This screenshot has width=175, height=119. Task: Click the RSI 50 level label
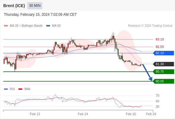(157, 101)
